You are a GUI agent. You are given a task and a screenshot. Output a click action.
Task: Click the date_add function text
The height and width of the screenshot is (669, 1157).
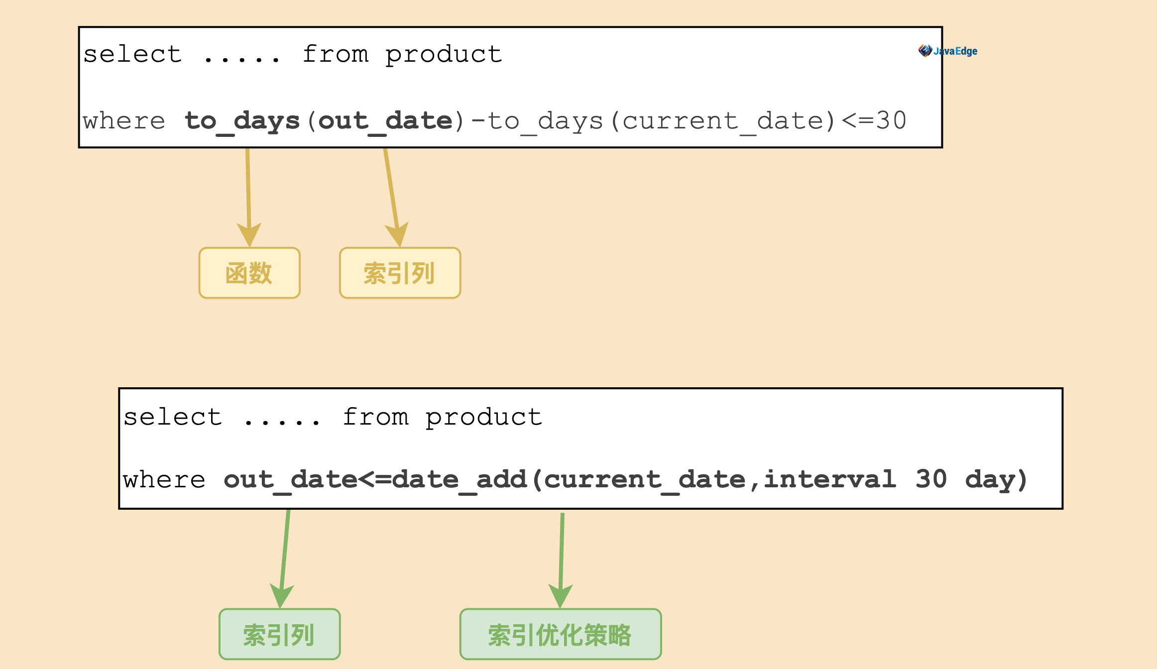[459, 480]
